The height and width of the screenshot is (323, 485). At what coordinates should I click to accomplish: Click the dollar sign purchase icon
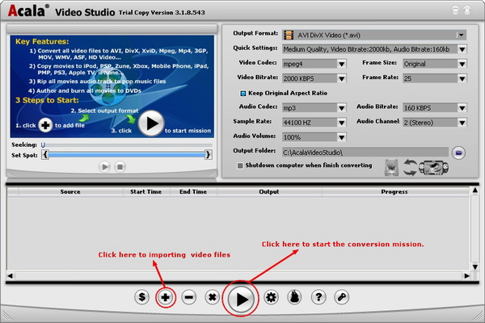pos(141,297)
